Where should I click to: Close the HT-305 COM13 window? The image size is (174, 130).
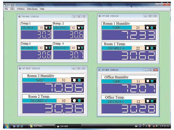point(156,70)
